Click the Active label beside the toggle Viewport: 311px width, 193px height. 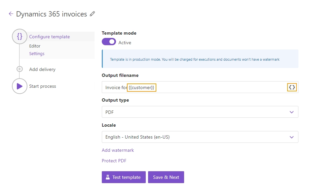[125, 43]
